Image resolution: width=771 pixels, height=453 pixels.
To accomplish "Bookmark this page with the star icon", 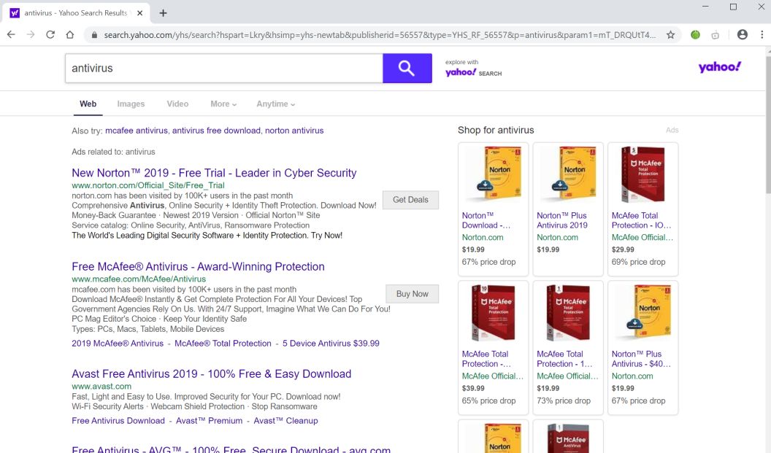I will tap(670, 34).
